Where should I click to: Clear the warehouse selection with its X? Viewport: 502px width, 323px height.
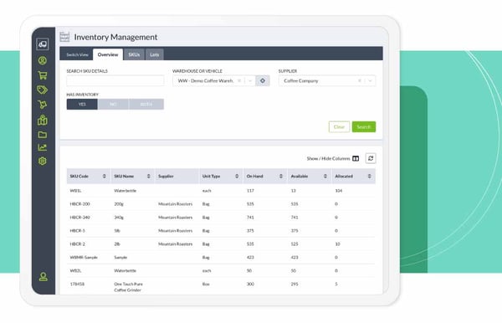pos(239,80)
